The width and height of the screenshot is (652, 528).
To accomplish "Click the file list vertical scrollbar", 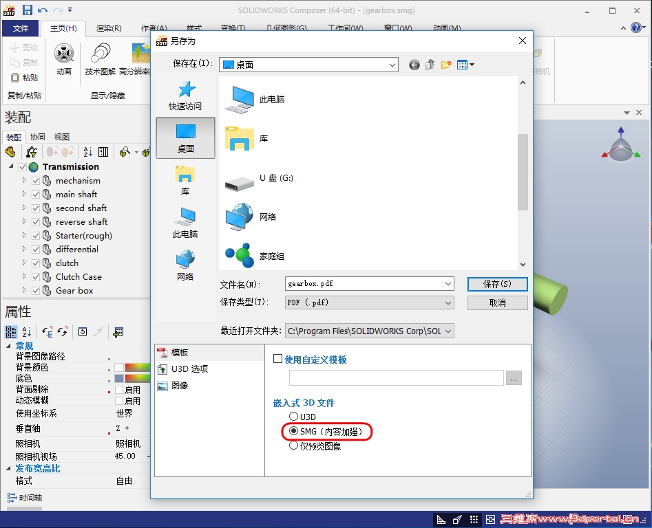I will coord(523,172).
